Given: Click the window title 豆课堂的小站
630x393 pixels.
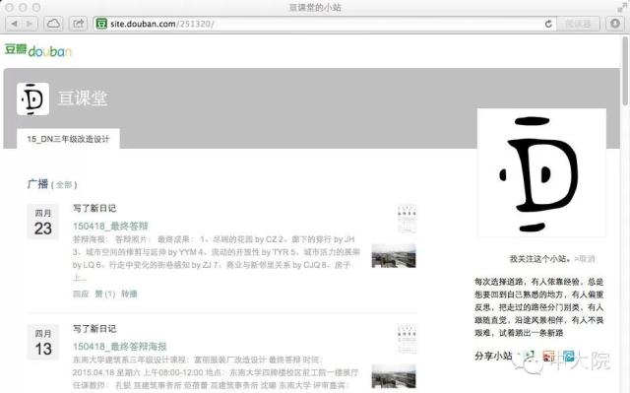Looking at the screenshot, I should (x=315, y=7).
